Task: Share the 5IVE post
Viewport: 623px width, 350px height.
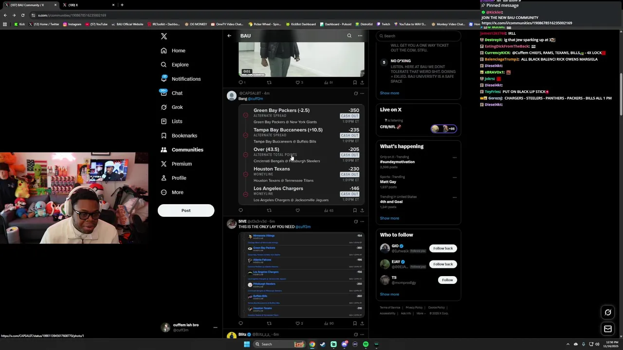Action: tap(362, 323)
